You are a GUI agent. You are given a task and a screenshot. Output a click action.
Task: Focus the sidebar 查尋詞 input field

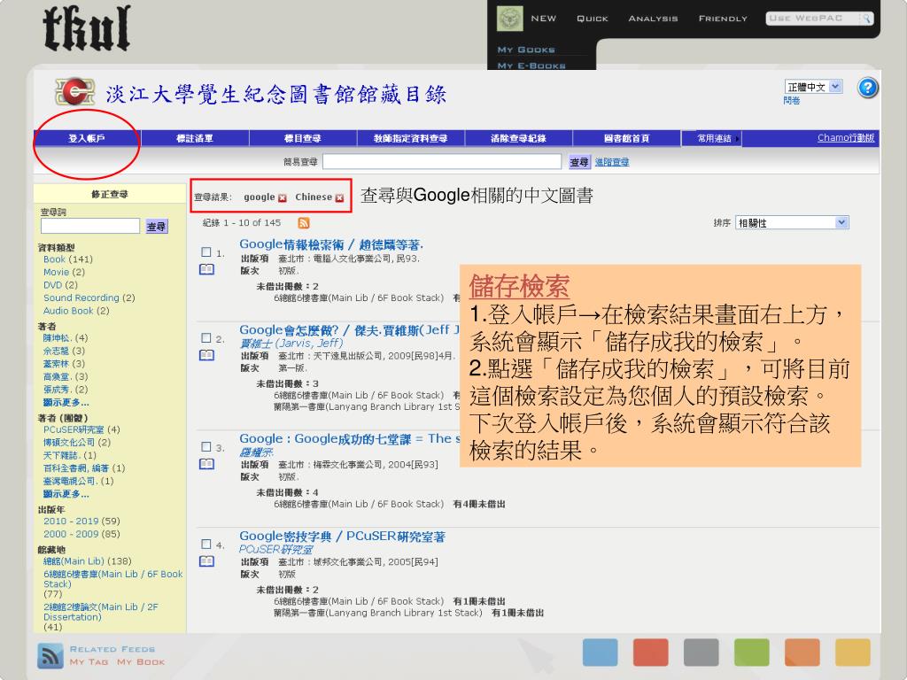click(x=90, y=226)
